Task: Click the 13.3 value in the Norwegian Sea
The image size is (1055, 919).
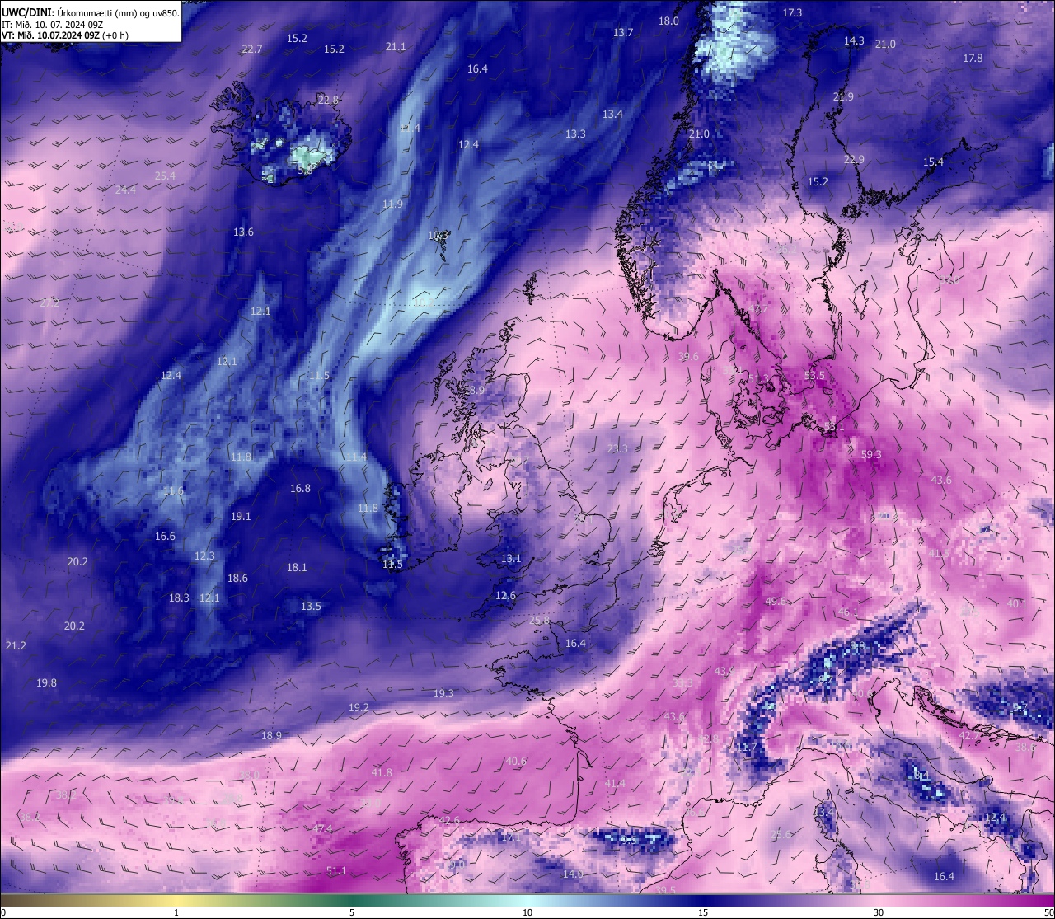Action: (575, 134)
